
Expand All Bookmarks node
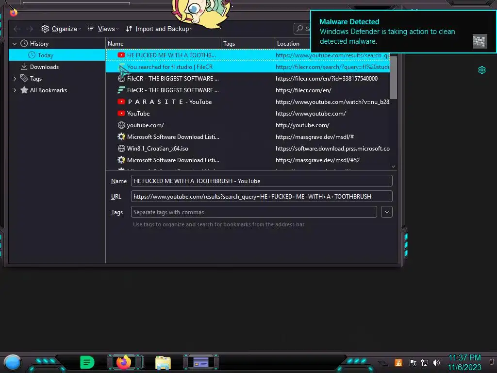(x=15, y=90)
